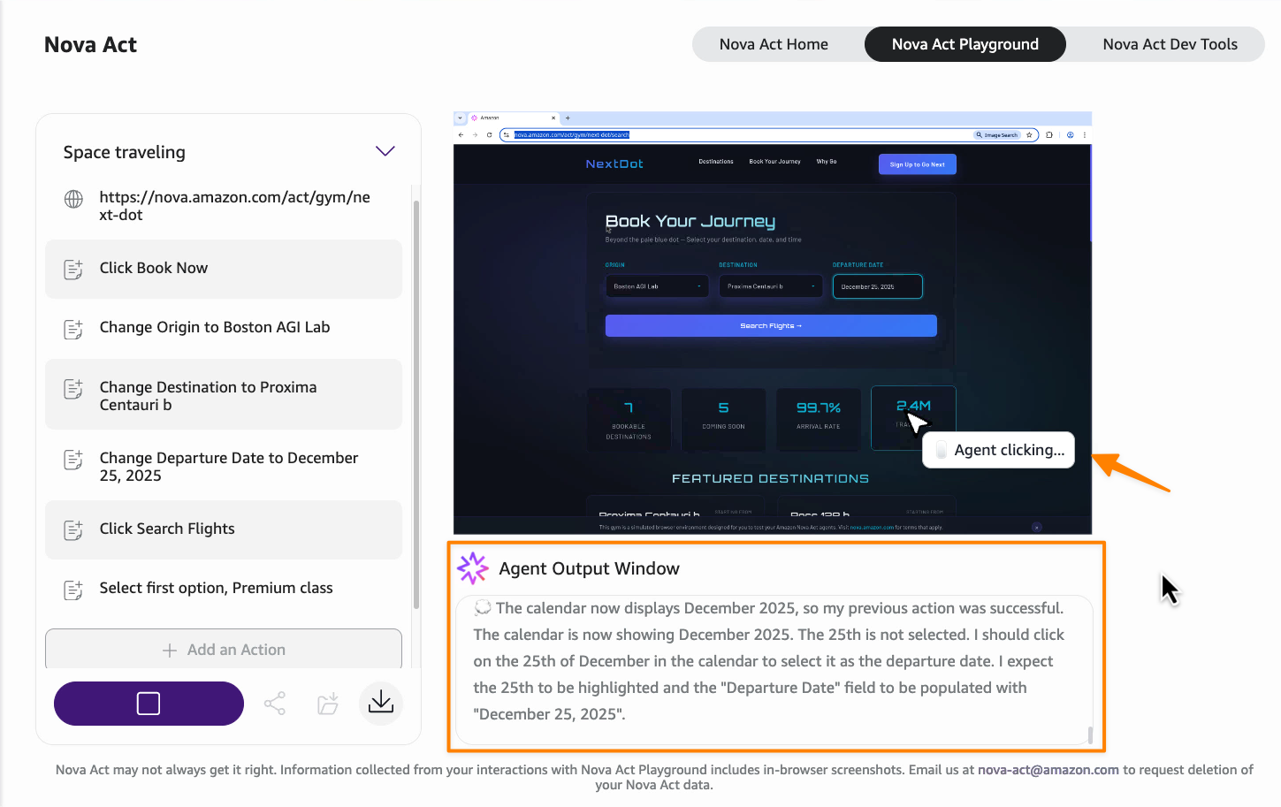This screenshot has width=1281, height=807.
Task: Click the nova-act@amazon.com email link
Action: click(x=1048, y=770)
